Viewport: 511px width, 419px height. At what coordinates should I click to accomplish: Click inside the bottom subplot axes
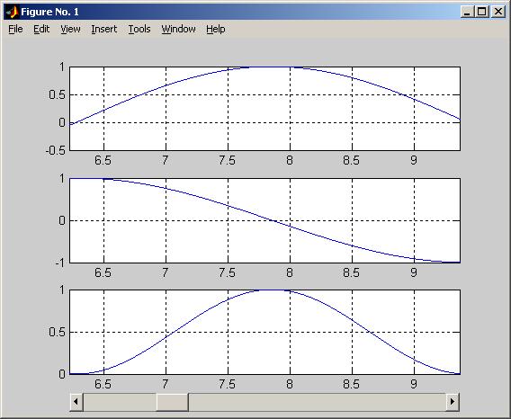click(265, 332)
